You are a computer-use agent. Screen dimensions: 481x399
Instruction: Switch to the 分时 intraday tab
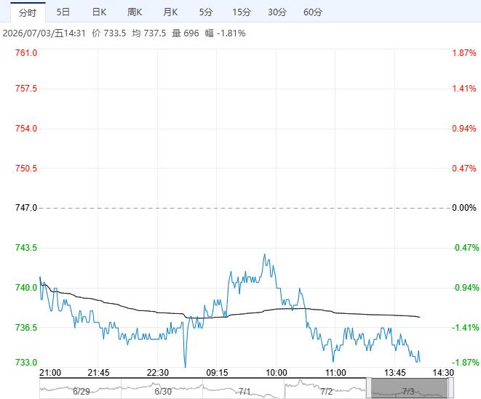coord(28,12)
